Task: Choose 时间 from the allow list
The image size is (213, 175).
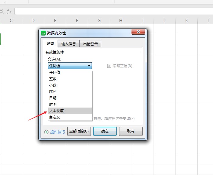Action: (70, 104)
